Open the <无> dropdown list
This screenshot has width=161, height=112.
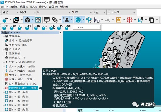click(87, 27)
